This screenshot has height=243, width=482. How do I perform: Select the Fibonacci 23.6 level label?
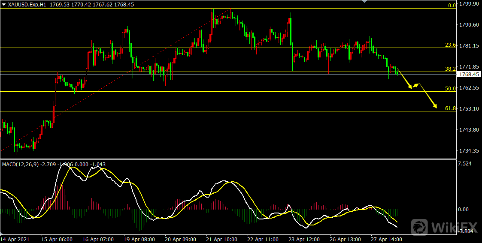450,45
